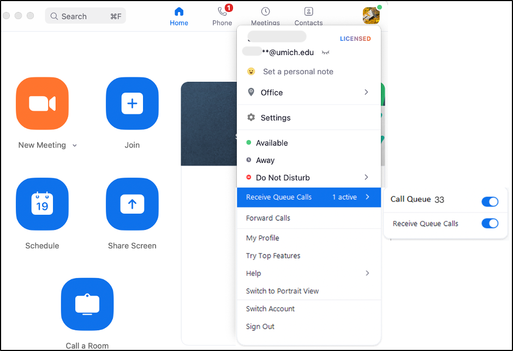Expand the Office location submenu
The image size is (513, 351).
(366, 93)
